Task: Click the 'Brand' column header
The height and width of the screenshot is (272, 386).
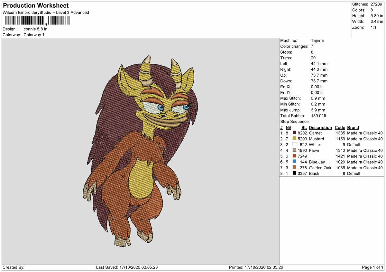Action: click(x=353, y=127)
